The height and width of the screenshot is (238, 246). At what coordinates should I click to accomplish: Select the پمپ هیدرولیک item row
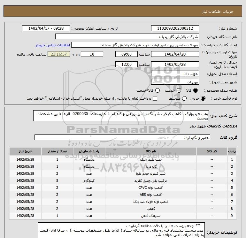[123, 159]
